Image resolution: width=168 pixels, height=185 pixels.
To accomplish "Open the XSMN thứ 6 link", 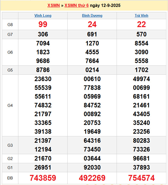I will click(x=77, y=5).
